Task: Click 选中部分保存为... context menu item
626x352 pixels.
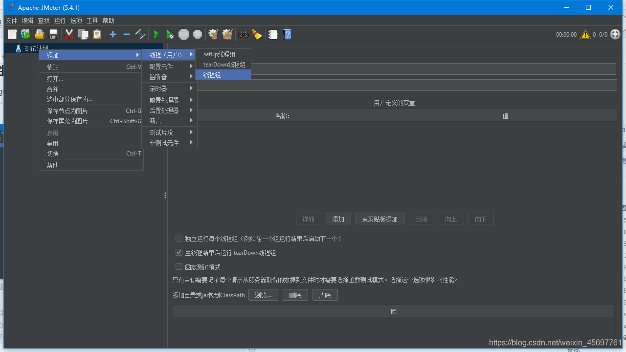Action: coord(91,99)
